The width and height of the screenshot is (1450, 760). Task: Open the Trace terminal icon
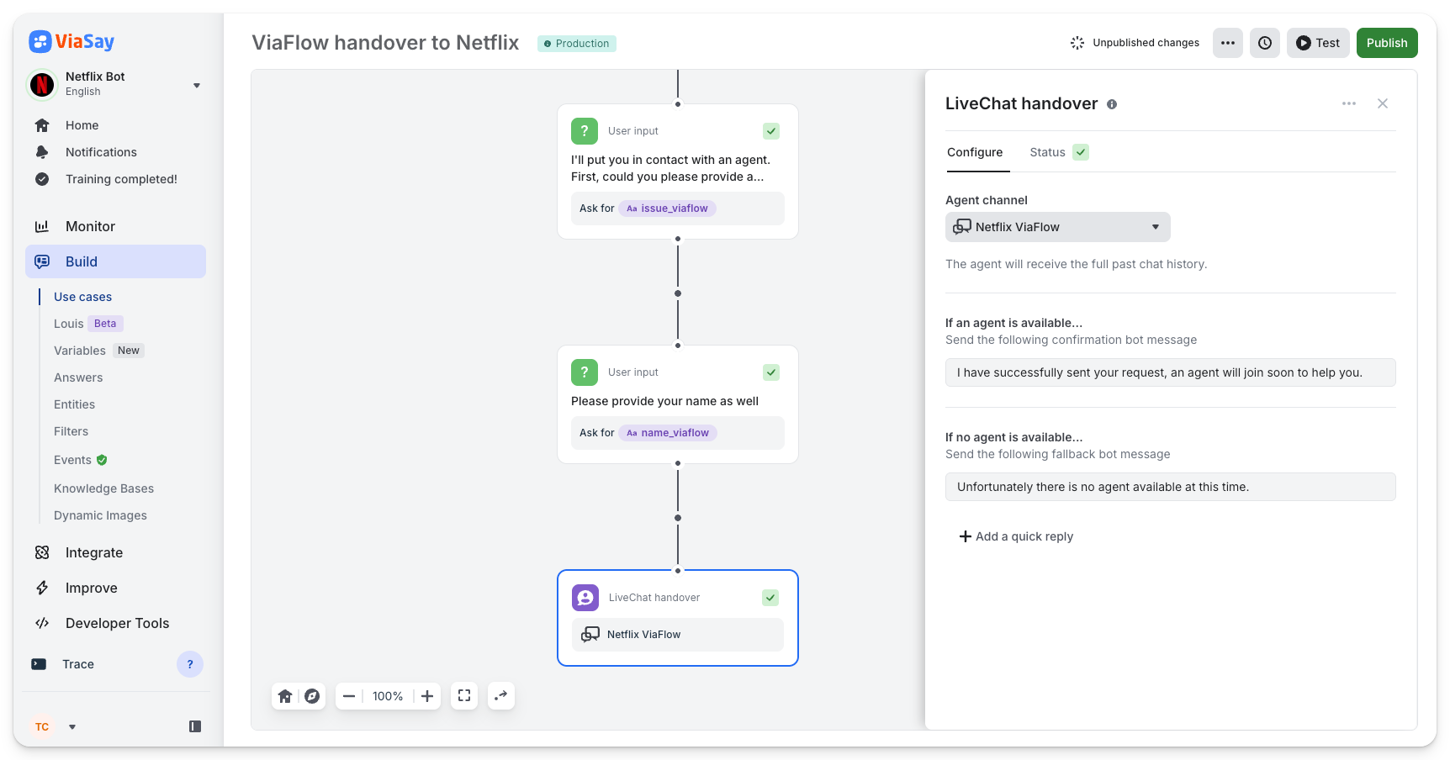click(x=39, y=664)
